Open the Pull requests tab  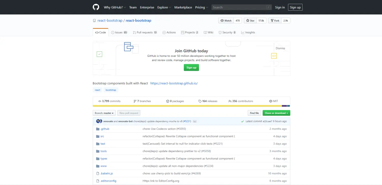coord(145,32)
